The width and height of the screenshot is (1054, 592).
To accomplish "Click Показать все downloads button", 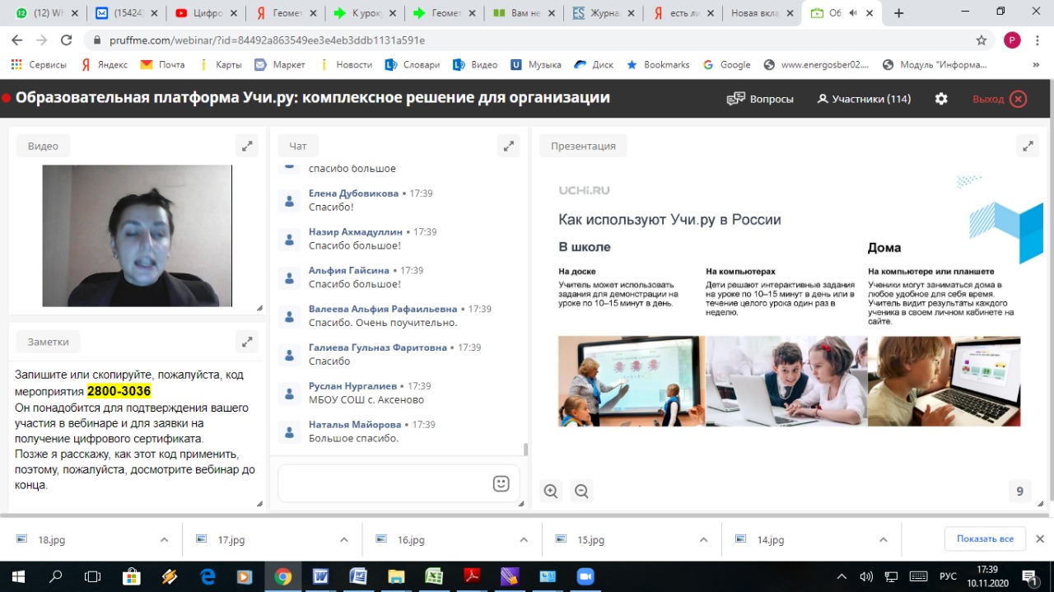I will (x=985, y=538).
